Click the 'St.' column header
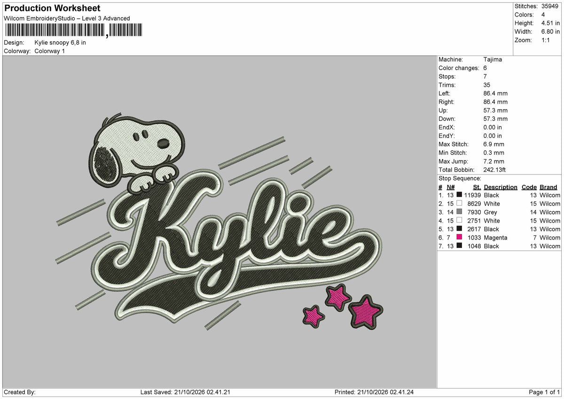The width and height of the screenshot is (564, 399). point(477,187)
